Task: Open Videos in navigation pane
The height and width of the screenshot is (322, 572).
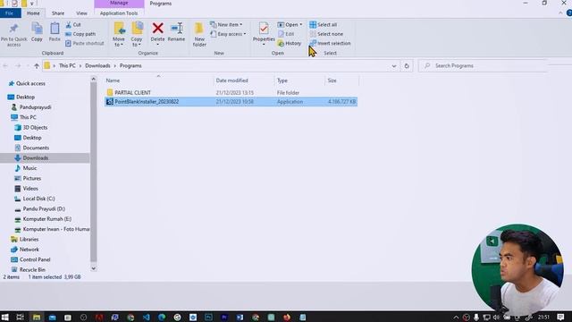Action: tap(30, 189)
